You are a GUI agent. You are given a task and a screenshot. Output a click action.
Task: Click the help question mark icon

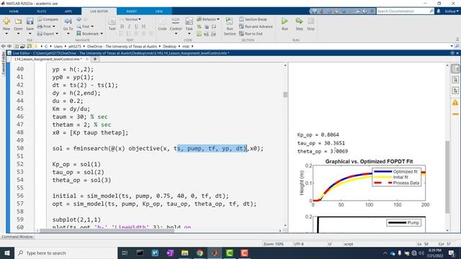click(365, 12)
